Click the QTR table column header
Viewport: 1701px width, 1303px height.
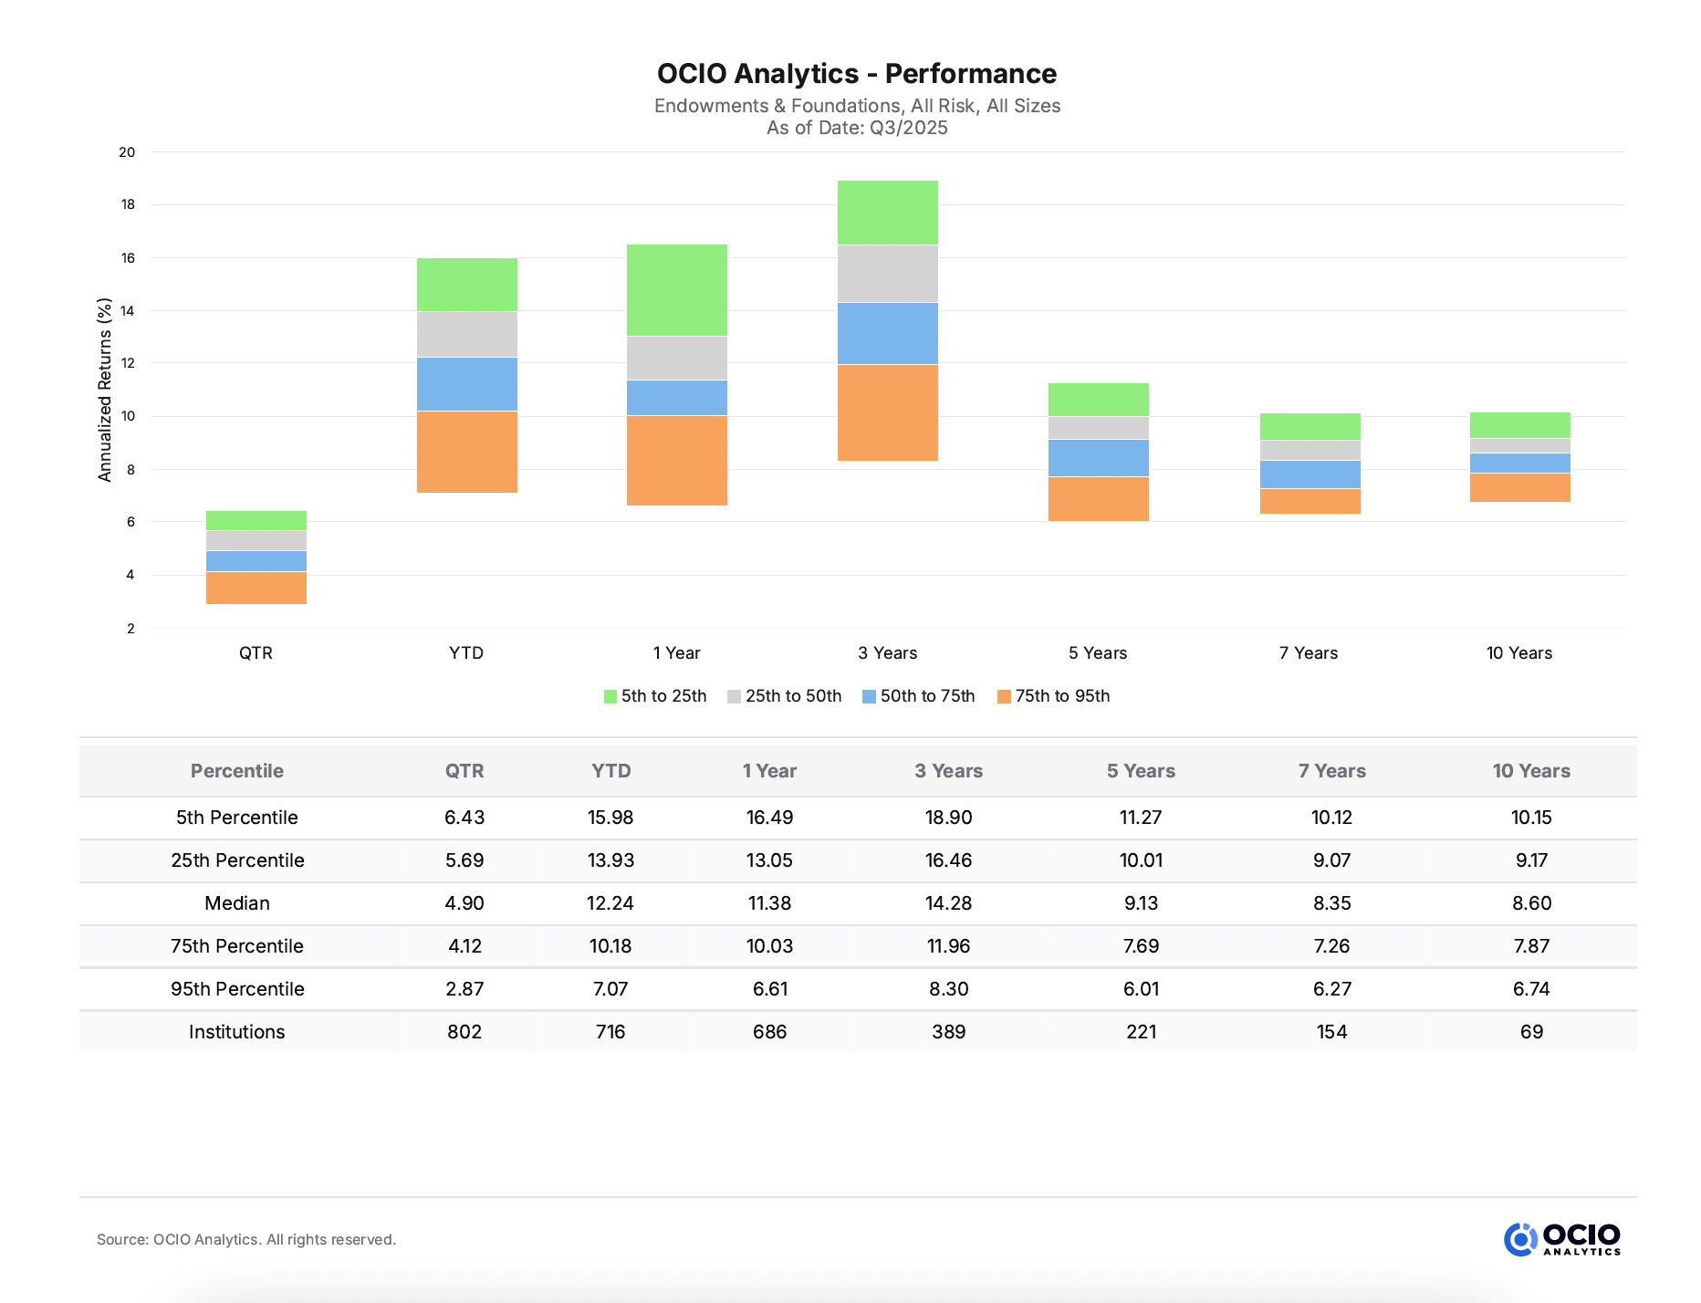pyautogui.click(x=464, y=771)
